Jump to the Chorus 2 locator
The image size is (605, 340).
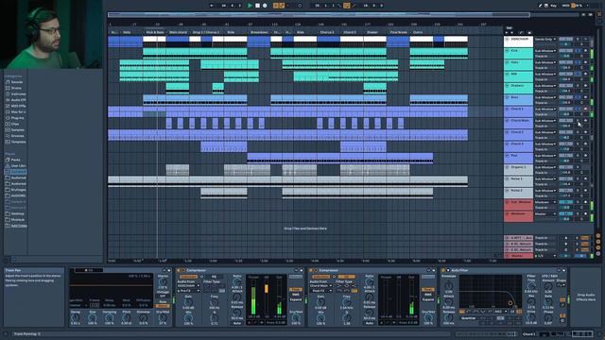pos(327,32)
